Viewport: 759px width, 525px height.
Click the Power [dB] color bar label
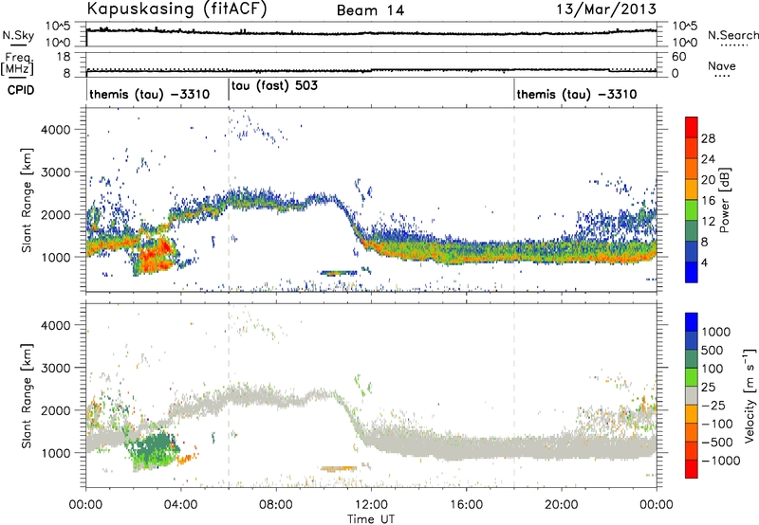coord(724,200)
